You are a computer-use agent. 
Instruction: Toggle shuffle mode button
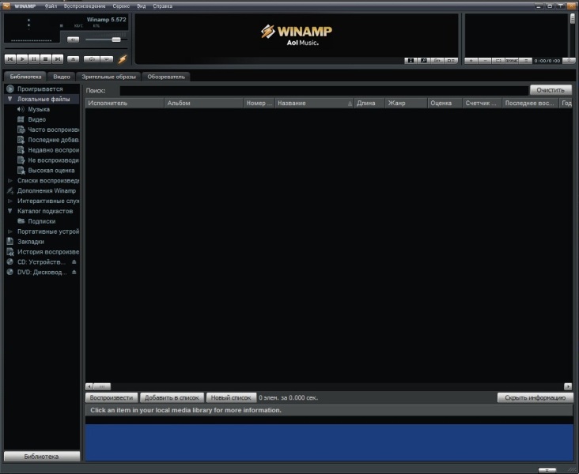[91, 58]
